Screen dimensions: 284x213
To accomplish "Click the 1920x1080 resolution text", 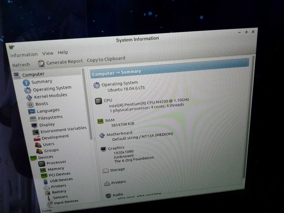I will click(x=124, y=152).
